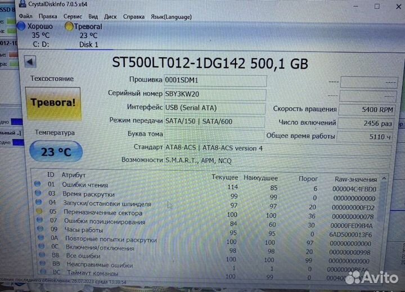The image size is (405, 292).
Task: Click the status icon for BC Таймаут команды
Action: pos(43,272)
